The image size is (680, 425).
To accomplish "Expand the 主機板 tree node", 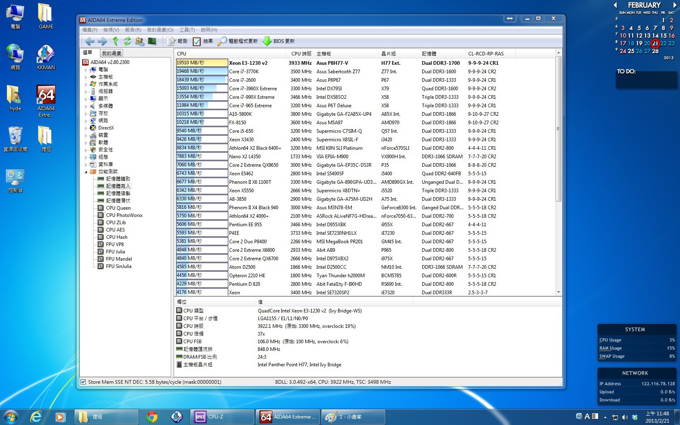I will [x=86, y=77].
